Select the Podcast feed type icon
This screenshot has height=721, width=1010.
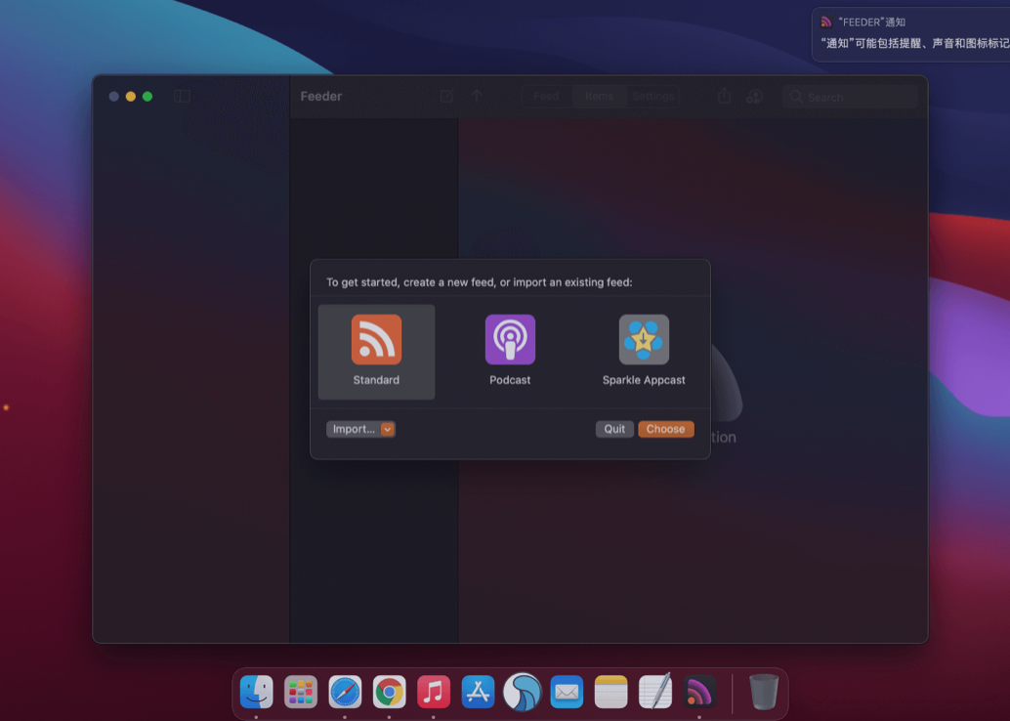[x=510, y=340]
